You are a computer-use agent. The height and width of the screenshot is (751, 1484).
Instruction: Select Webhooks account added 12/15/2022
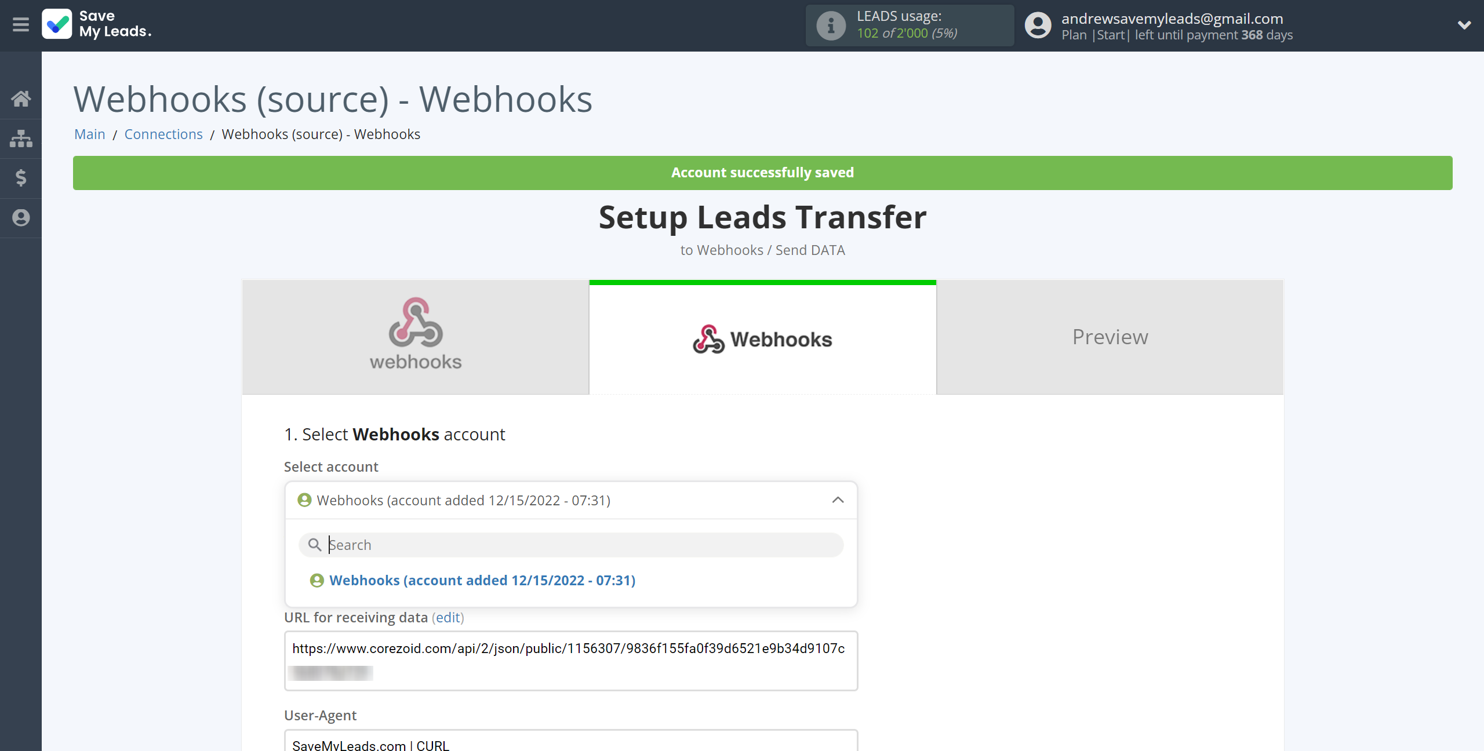[x=482, y=579]
